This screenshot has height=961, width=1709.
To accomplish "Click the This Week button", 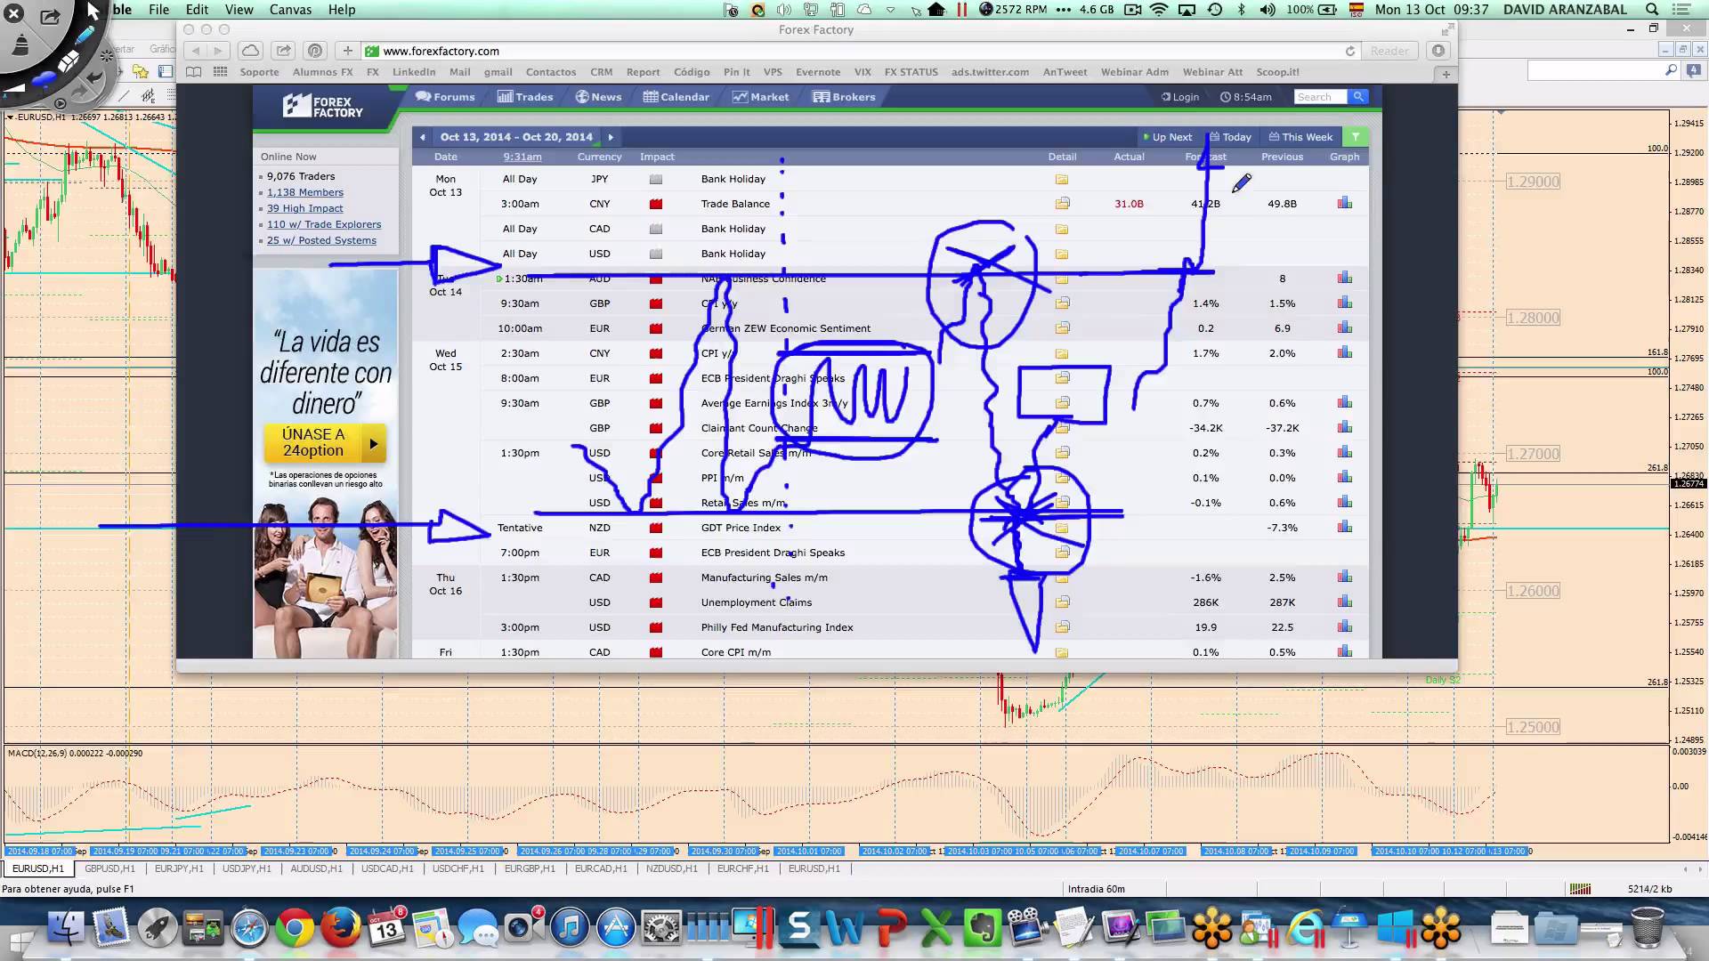I will [x=1300, y=137].
